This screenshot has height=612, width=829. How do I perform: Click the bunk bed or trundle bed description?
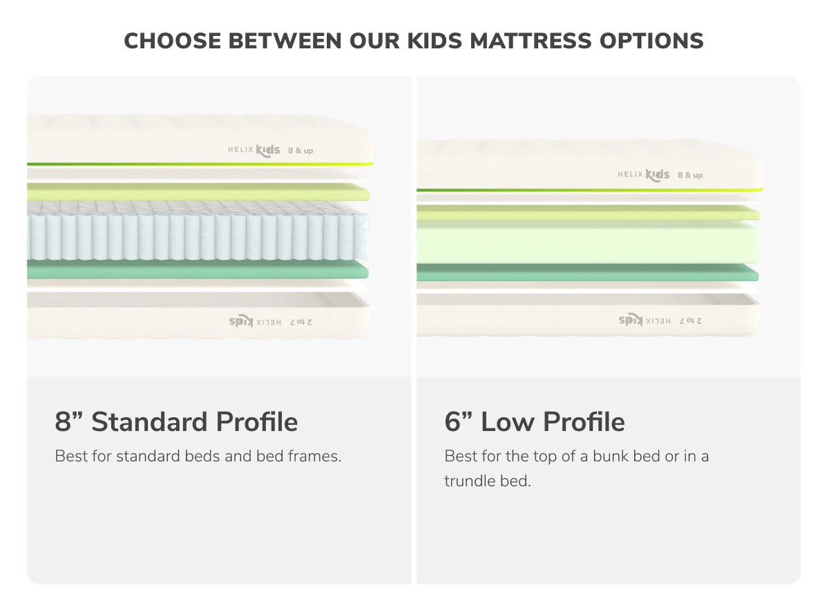coord(576,468)
